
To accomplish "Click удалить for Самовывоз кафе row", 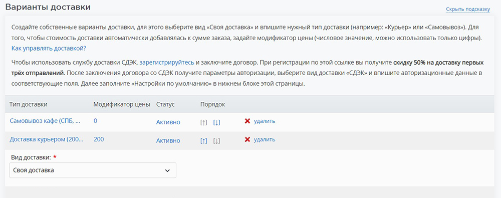I will (x=264, y=121).
